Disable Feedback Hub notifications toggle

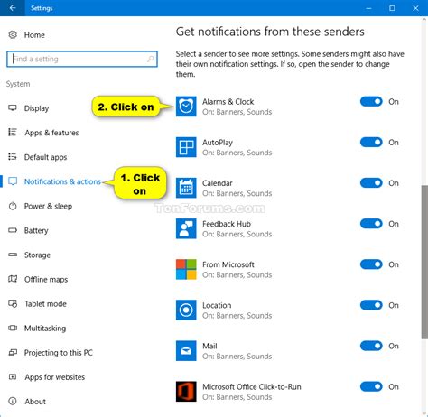pyautogui.click(x=371, y=224)
